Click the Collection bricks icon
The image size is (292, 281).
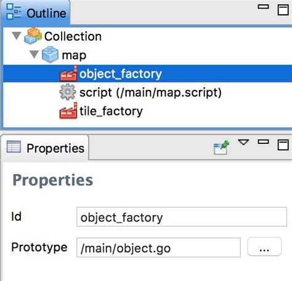[x=33, y=36]
